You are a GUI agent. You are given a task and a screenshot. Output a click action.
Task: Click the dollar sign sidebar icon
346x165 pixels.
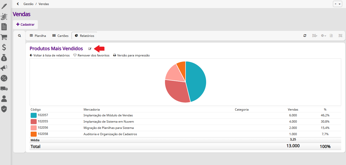point(4,47)
